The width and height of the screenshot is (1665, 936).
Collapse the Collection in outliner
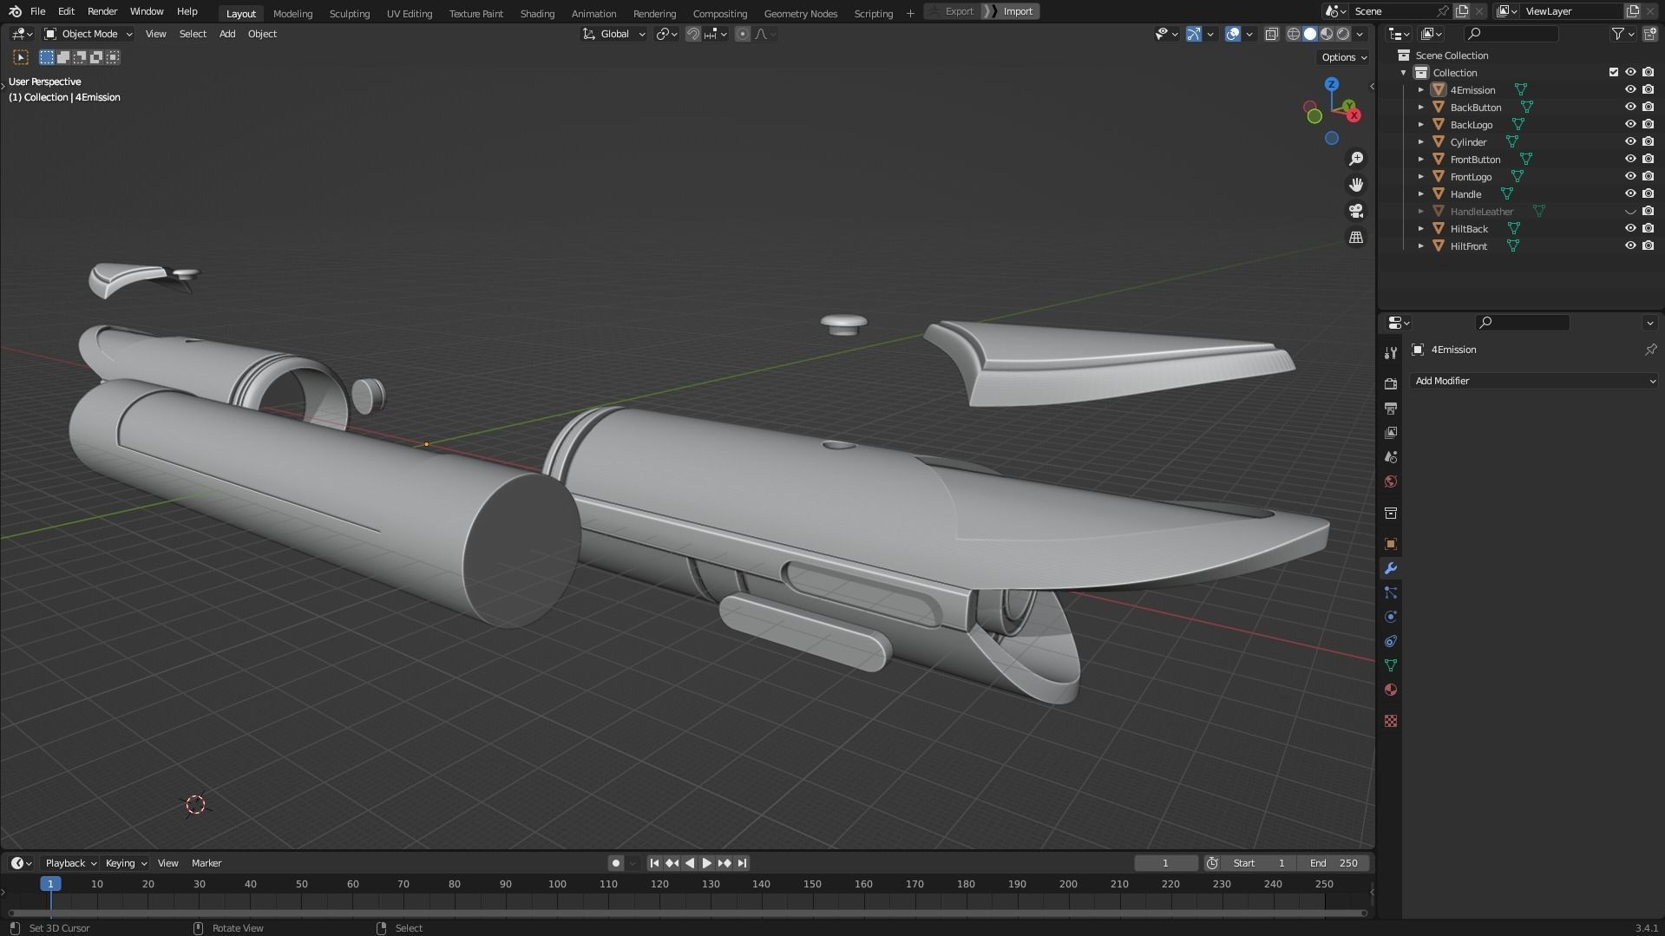tap(1404, 72)
